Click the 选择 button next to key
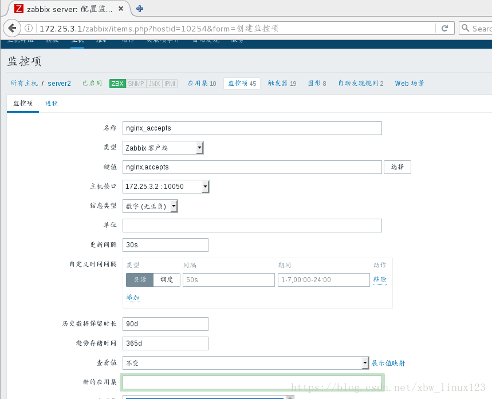 397,167
